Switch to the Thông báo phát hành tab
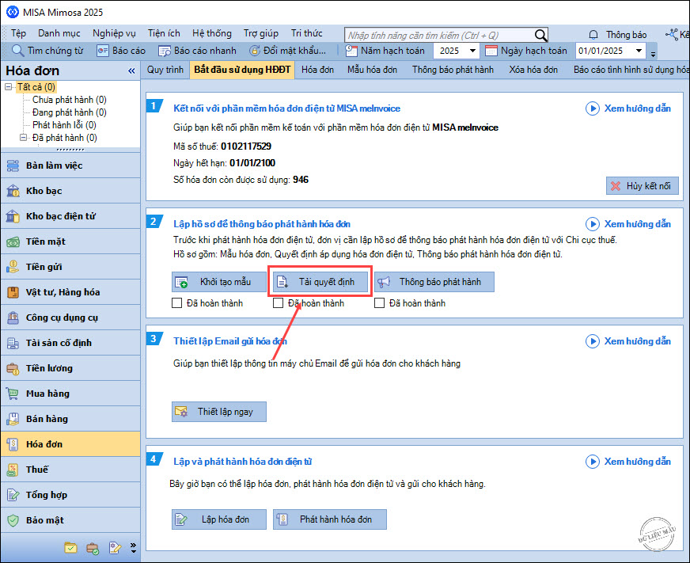The width and height of the screenshot is (690, 563). tap(453, 70)
